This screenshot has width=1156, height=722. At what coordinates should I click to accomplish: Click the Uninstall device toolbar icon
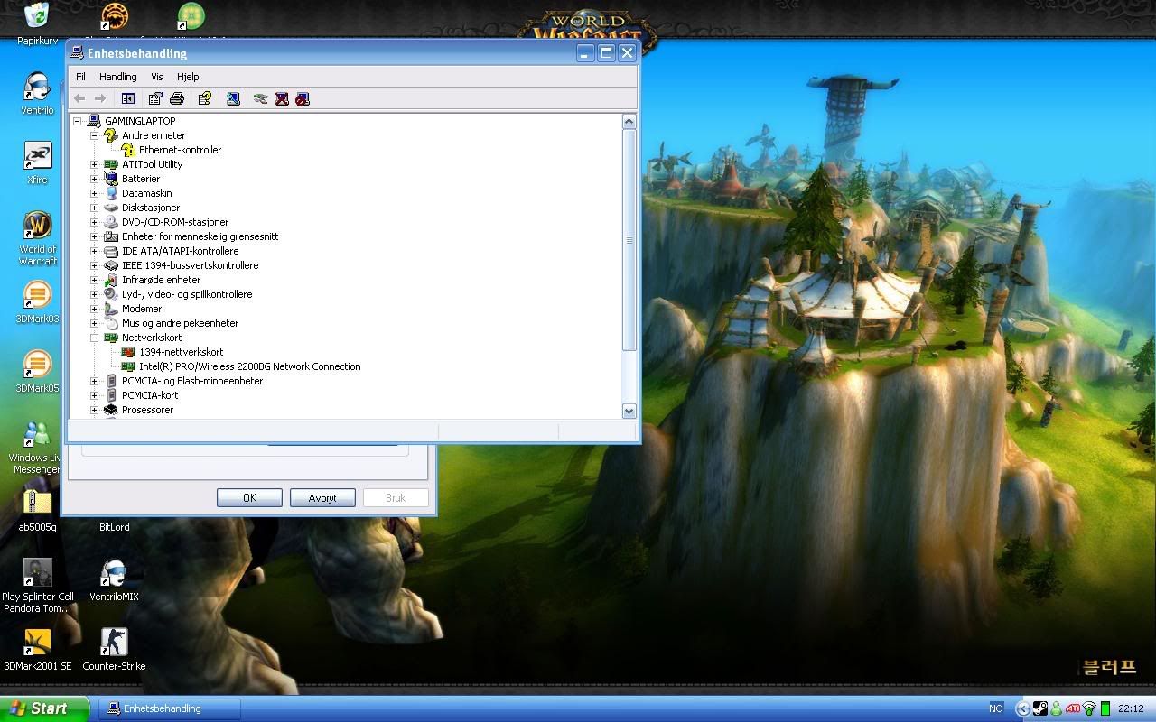tap(282, 98)
